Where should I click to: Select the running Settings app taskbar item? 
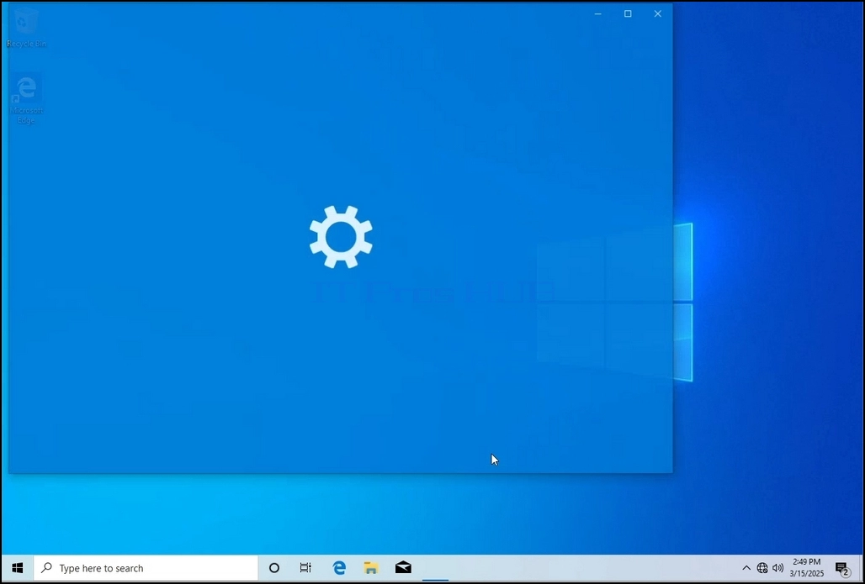[435, 567]
